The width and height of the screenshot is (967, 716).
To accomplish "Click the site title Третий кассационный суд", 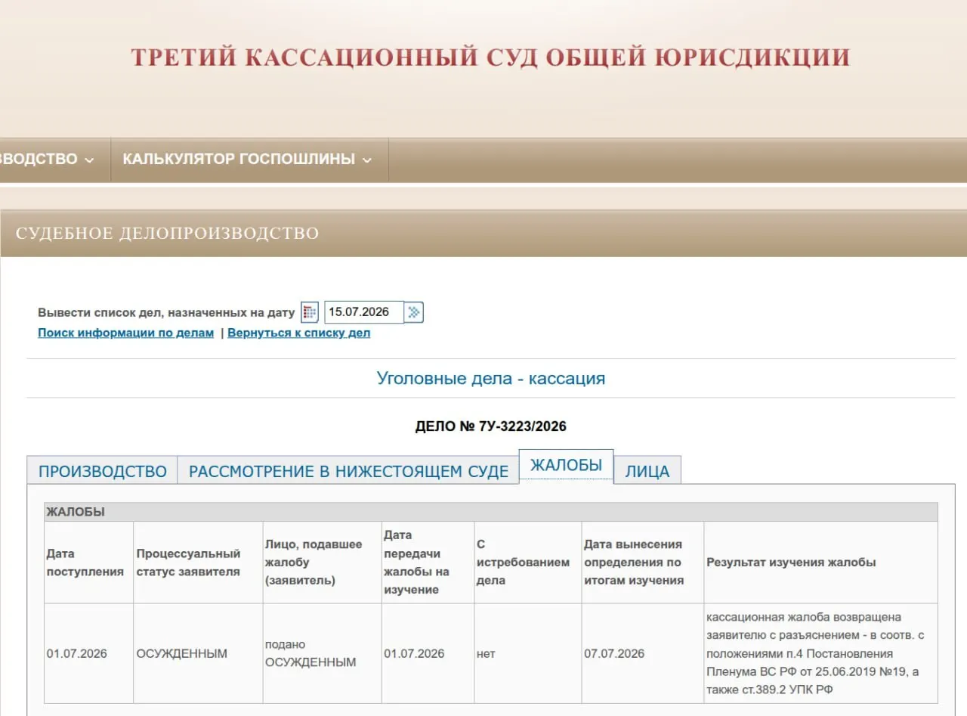I will coord(490,57).
